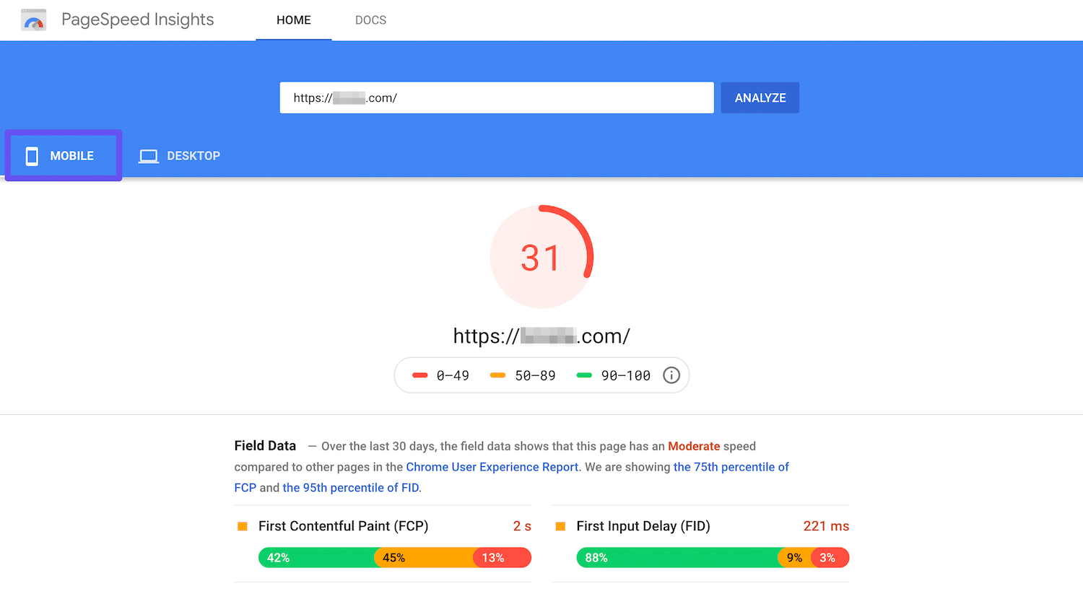Image resolution: width=1083 pixels, height=599 pixels.
Task: Open the score legend info icon
Action: 671,375
